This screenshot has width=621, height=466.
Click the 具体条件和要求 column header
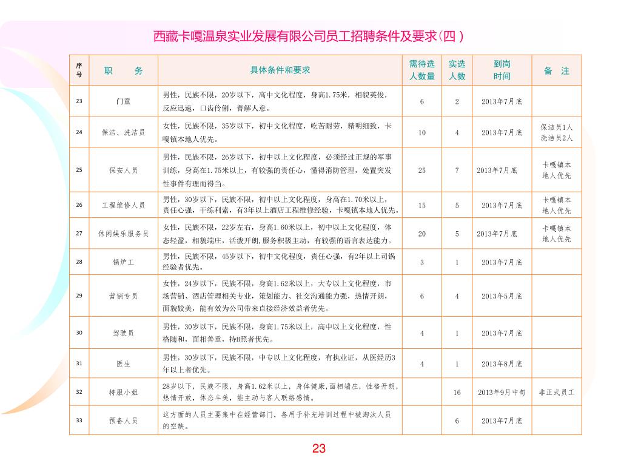tap(280, 70)
